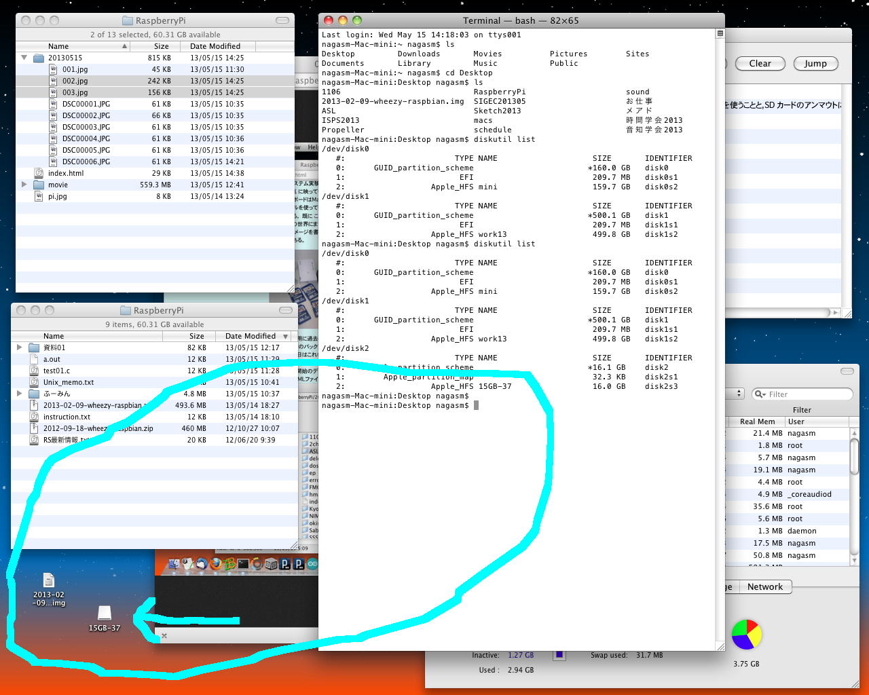Screen dimensions: 869x695
Task: Select the DSC00003.JPG file name
Action: [86, 127]
